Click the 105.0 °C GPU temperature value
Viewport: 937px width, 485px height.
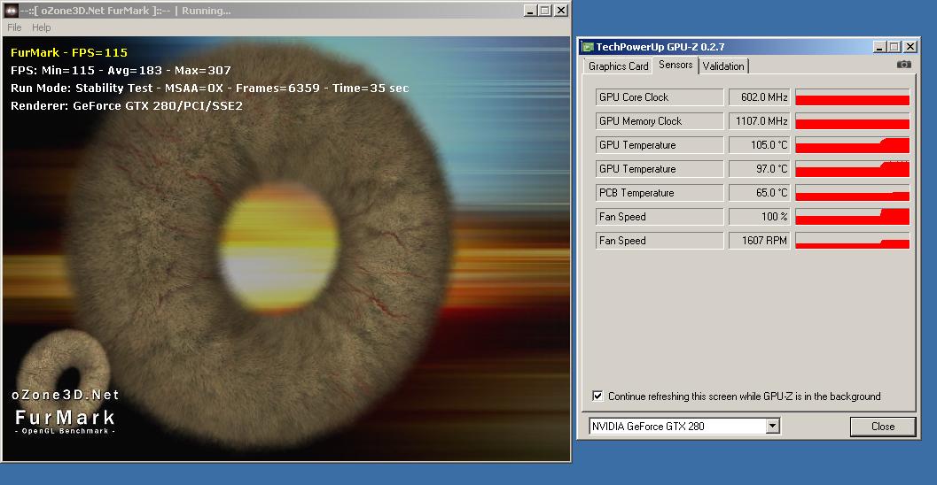click(x=760, y=145)
